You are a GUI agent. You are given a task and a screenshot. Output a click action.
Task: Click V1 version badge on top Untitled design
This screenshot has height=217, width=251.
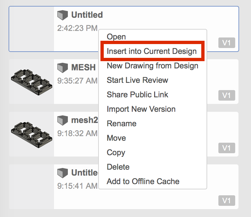[226, 43]
